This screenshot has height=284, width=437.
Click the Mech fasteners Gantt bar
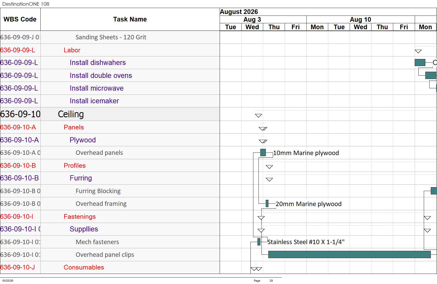259,242
